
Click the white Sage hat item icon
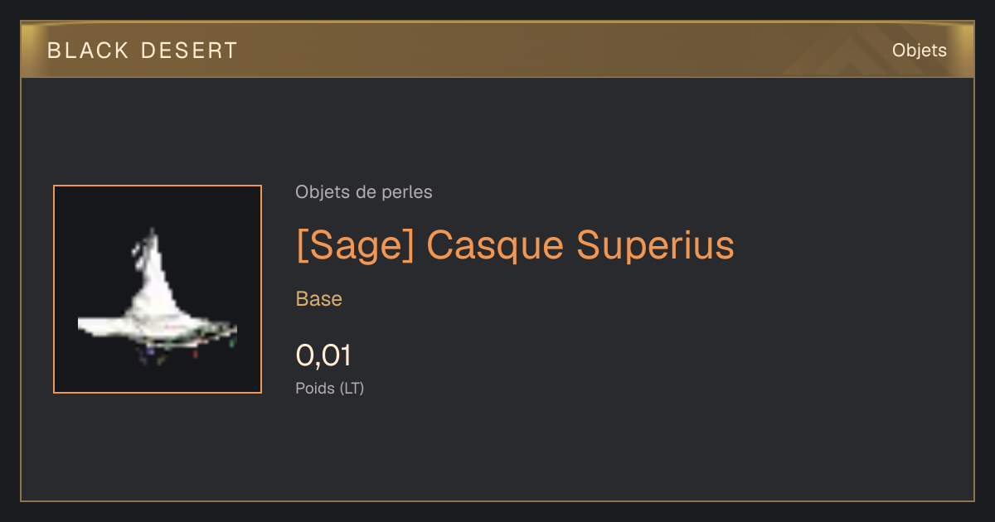click(x=157, y=298)
